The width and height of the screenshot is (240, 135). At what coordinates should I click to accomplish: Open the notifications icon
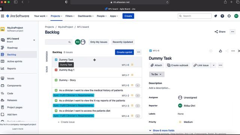tap(216, 16)
